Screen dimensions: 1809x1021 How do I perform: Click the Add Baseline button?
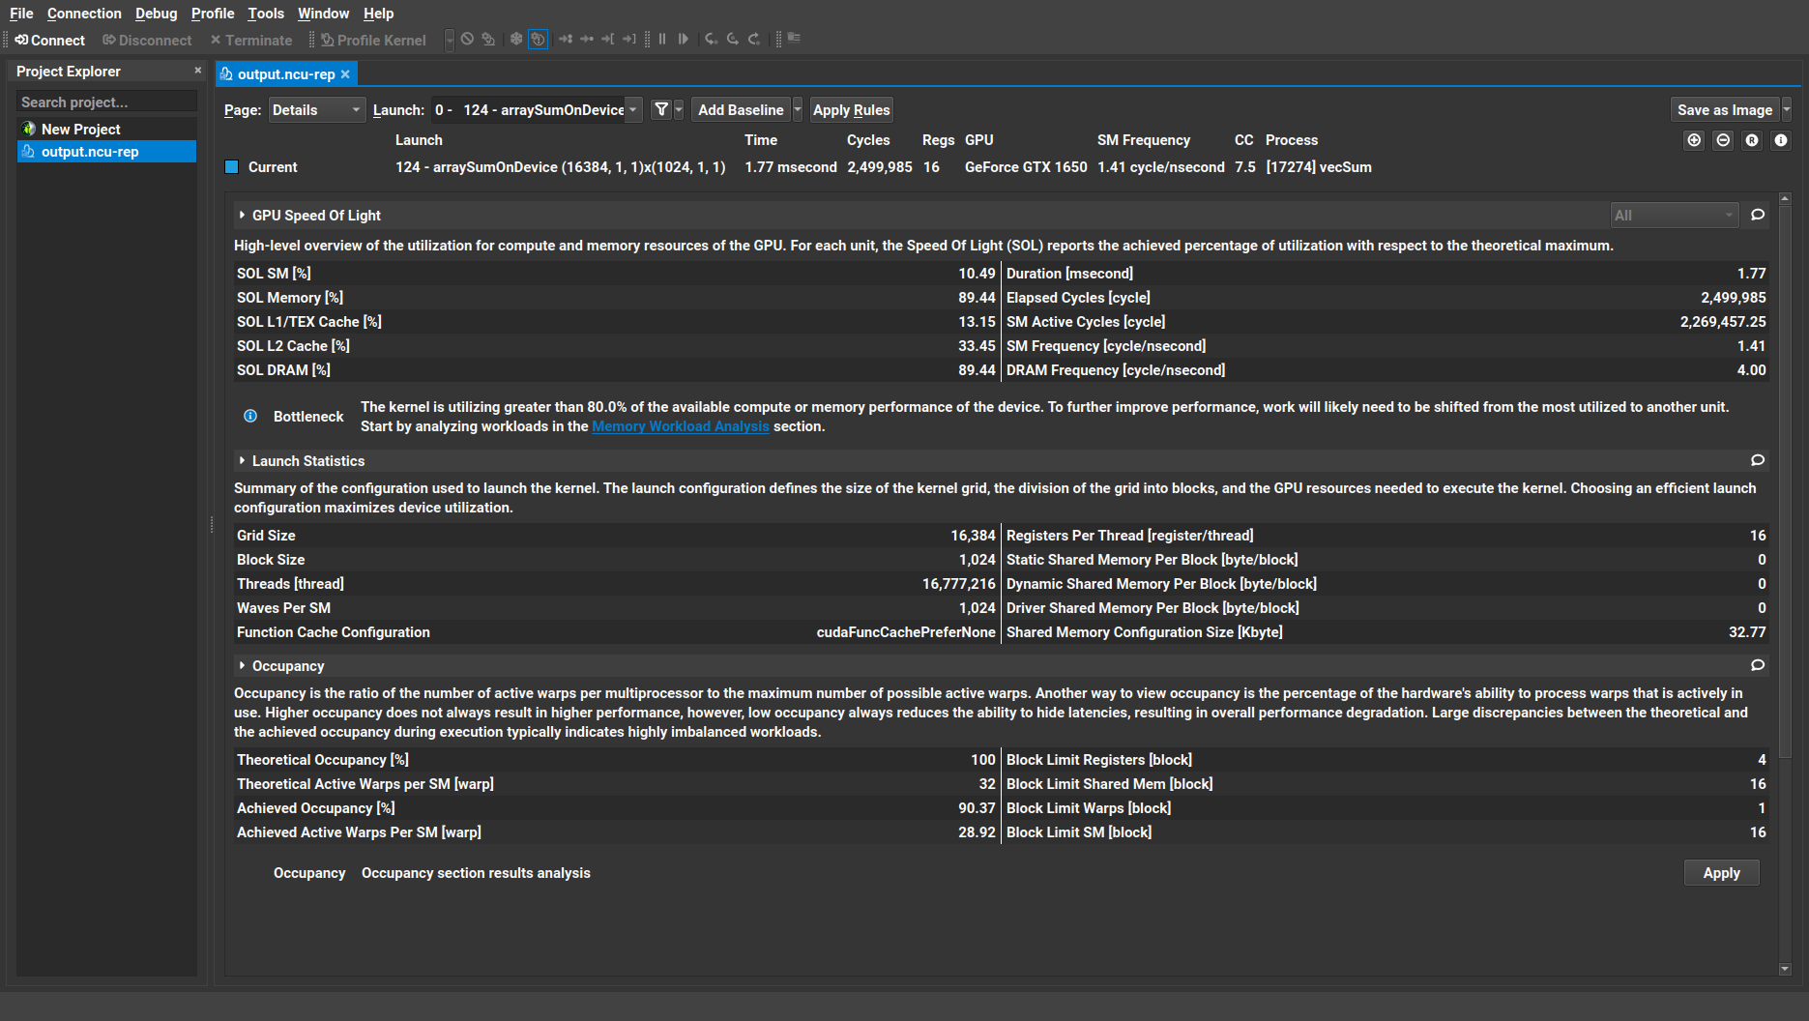point(741,110)
